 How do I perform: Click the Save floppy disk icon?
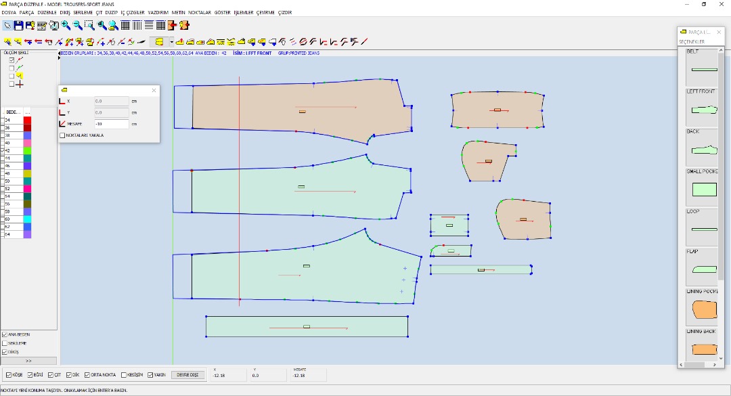pos(19,26)
